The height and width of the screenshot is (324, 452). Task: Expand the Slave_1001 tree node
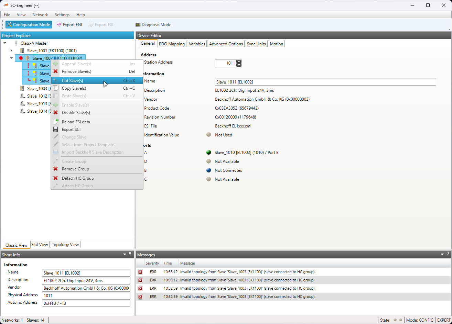[x=11, y=51]
